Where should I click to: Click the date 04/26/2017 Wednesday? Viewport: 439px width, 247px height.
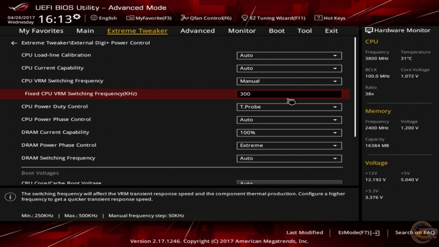(21, 20)
